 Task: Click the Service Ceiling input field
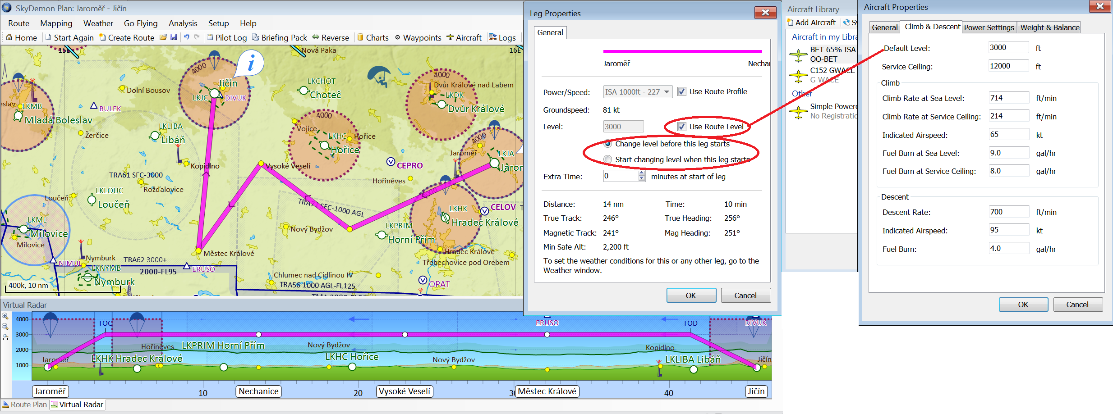click(1009, 66)
